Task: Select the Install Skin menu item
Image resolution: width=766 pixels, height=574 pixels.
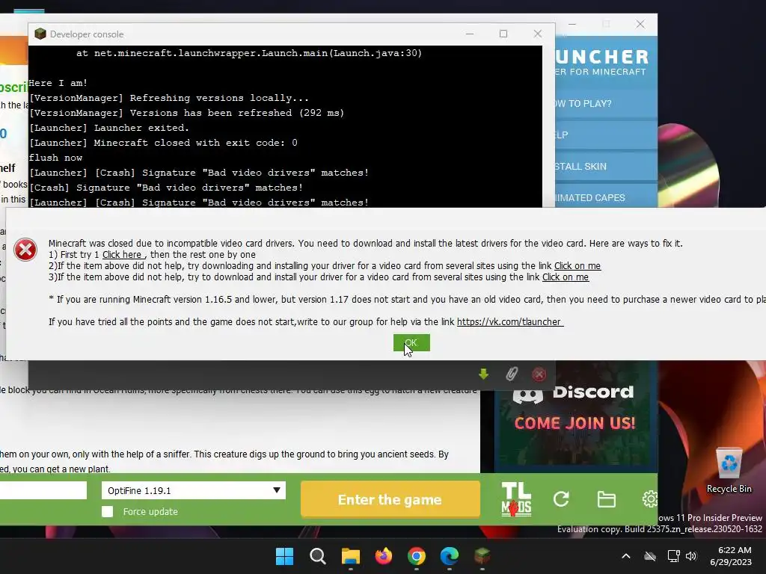Action: [606, 167]
